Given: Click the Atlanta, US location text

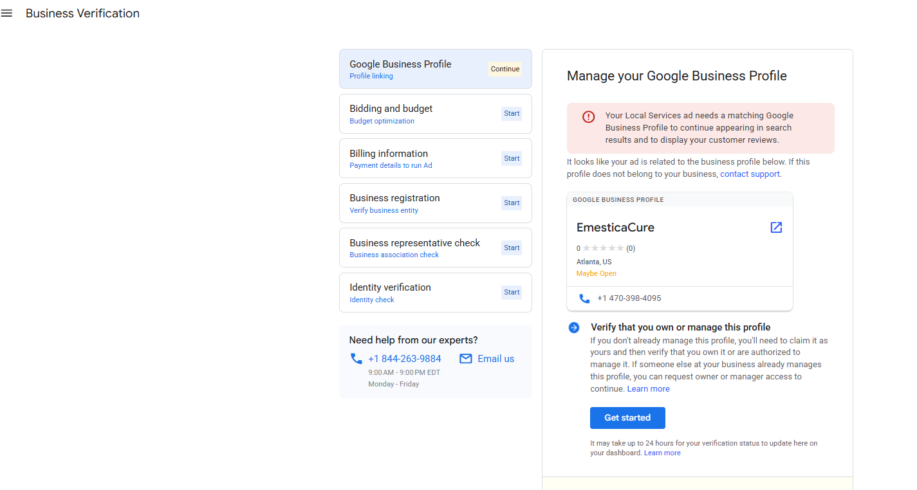Looking at the screenshot, I should point(594,262).
